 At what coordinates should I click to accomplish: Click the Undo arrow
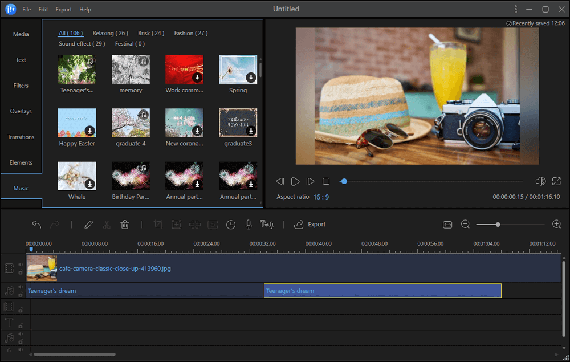(36, 225)
